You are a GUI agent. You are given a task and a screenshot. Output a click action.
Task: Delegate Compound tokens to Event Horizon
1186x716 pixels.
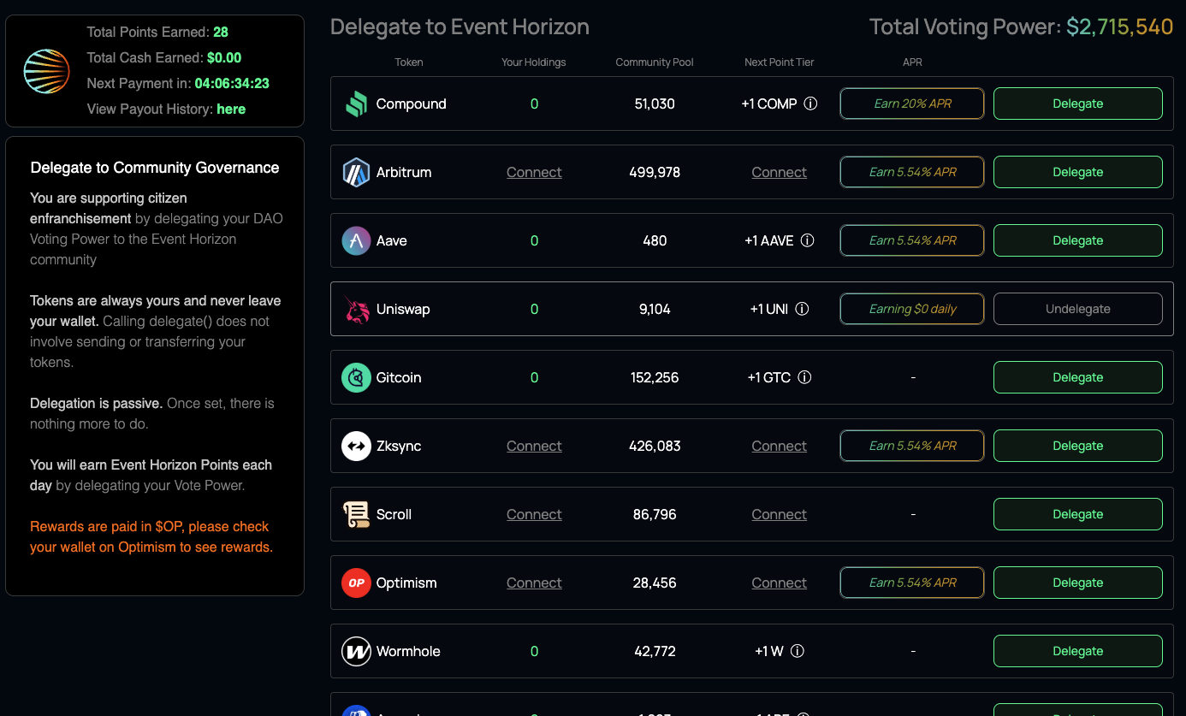[x=1077, y=104]
